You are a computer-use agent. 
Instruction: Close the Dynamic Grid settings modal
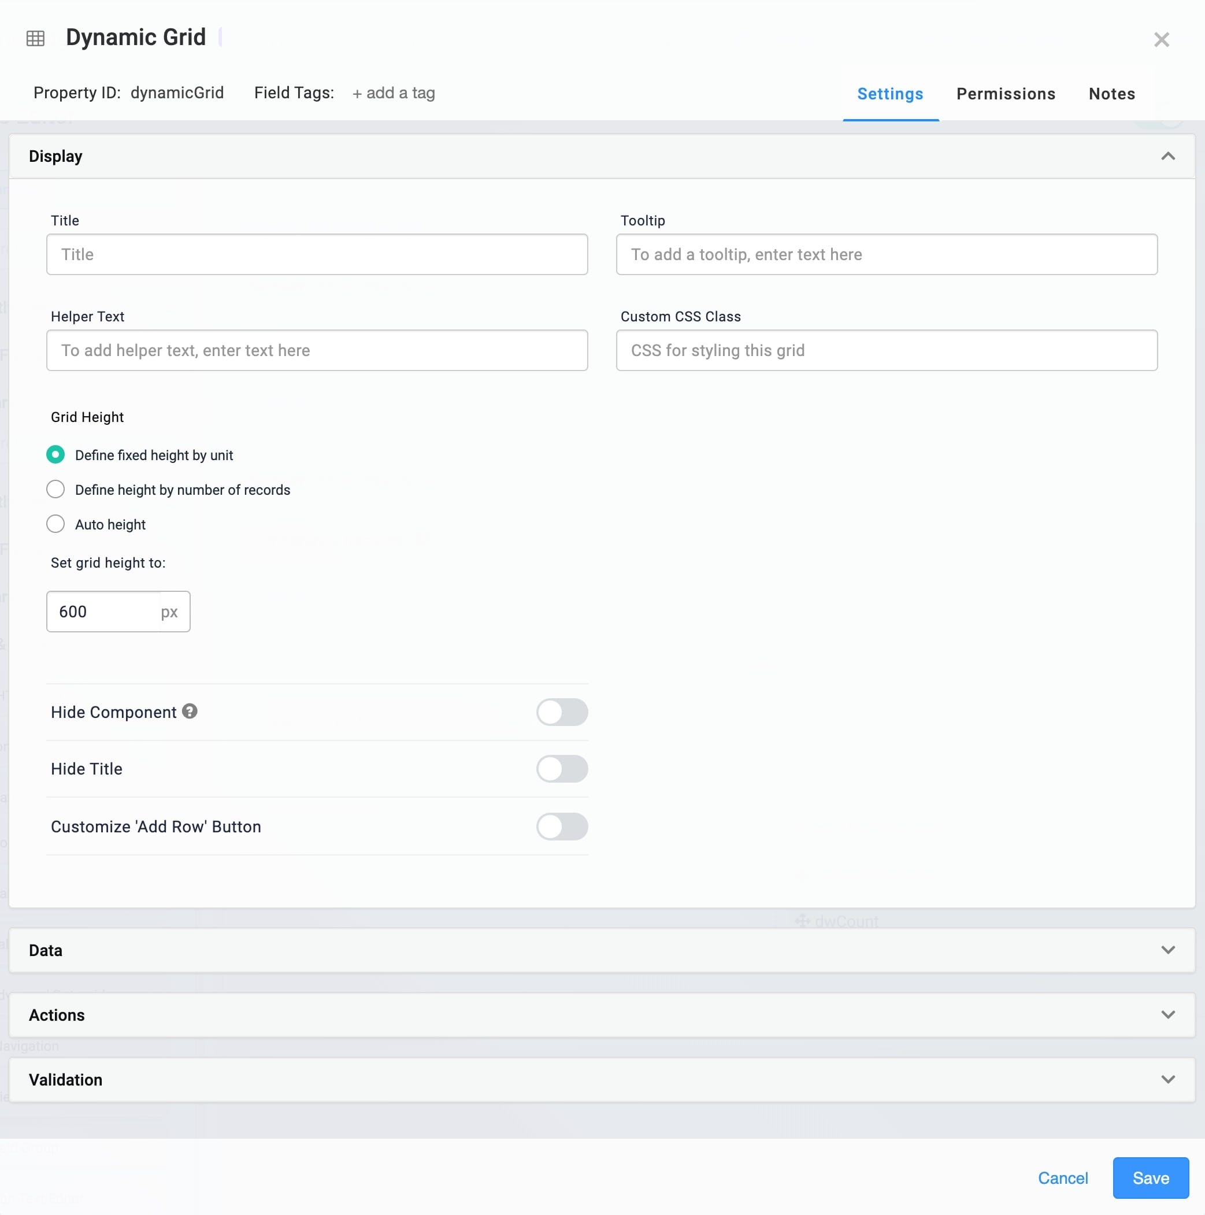(x=1161, y=40)
